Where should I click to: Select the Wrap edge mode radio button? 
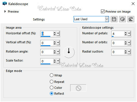[x=51, y=75]
